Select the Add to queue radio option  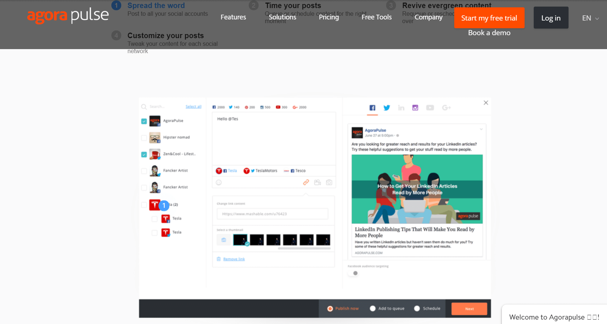coord(373,309)
